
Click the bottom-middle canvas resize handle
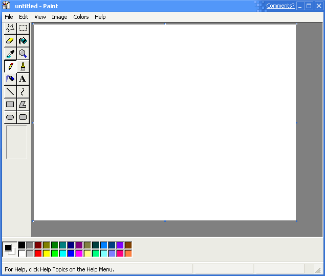click(165, 221)
